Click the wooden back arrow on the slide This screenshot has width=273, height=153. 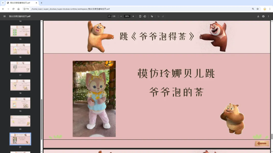262,143
